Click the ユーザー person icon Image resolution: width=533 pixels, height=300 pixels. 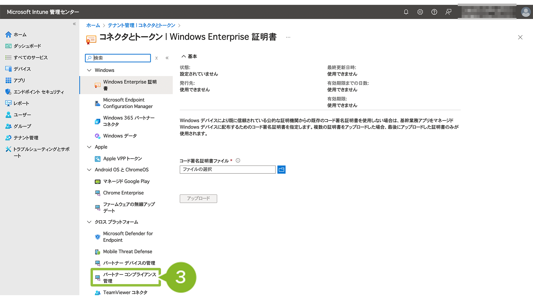click(x=8, y=115)
